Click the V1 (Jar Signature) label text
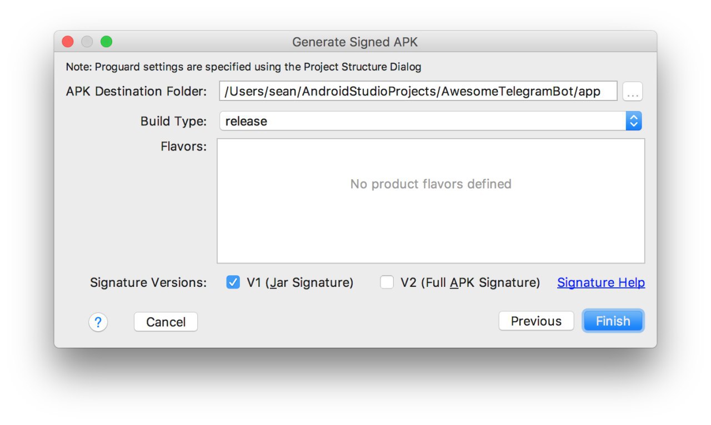This screenshot has height=425, width=711. tap(300, 282)
